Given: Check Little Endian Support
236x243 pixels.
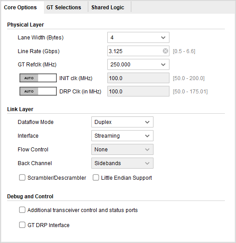Looking at the screenshot, I should coord(96,177).
